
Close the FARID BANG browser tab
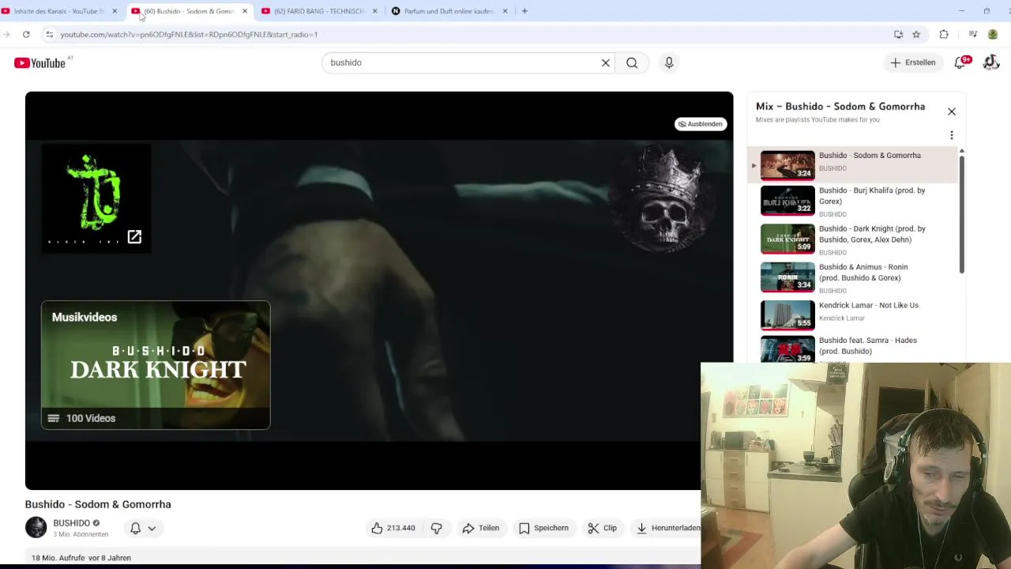(374, 11)
